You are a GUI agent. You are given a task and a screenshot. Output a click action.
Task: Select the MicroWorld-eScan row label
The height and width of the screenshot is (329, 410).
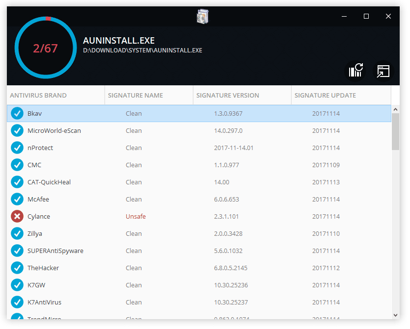point(54,131)
